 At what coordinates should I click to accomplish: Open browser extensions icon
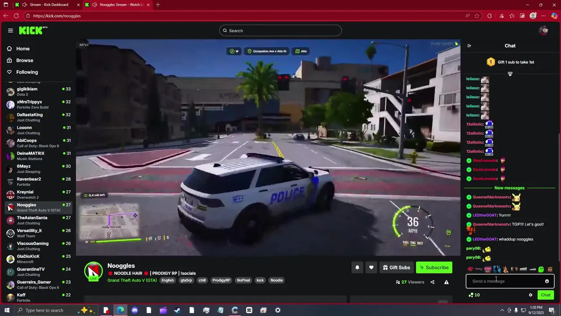pos(490,16)
